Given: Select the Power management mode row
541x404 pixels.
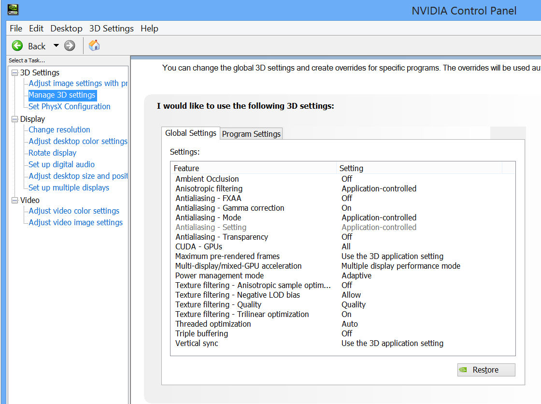Looking at the screenshot, I should [x=342, y=275].
